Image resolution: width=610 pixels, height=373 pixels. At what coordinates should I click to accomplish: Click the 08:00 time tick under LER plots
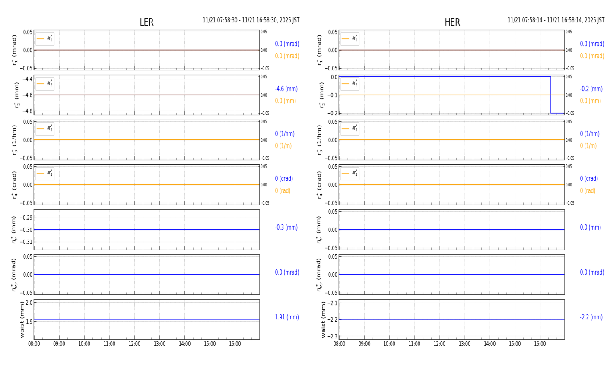[x=34, y=344]
